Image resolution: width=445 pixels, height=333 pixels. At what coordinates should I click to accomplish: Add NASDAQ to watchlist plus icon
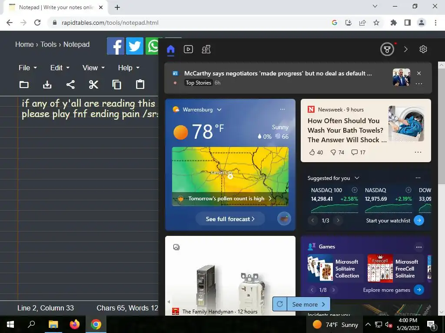(x=408, y=190)
